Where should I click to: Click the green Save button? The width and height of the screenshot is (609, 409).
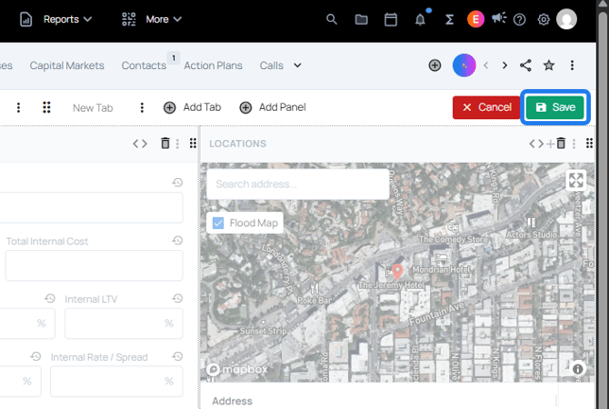click(555, 107)
